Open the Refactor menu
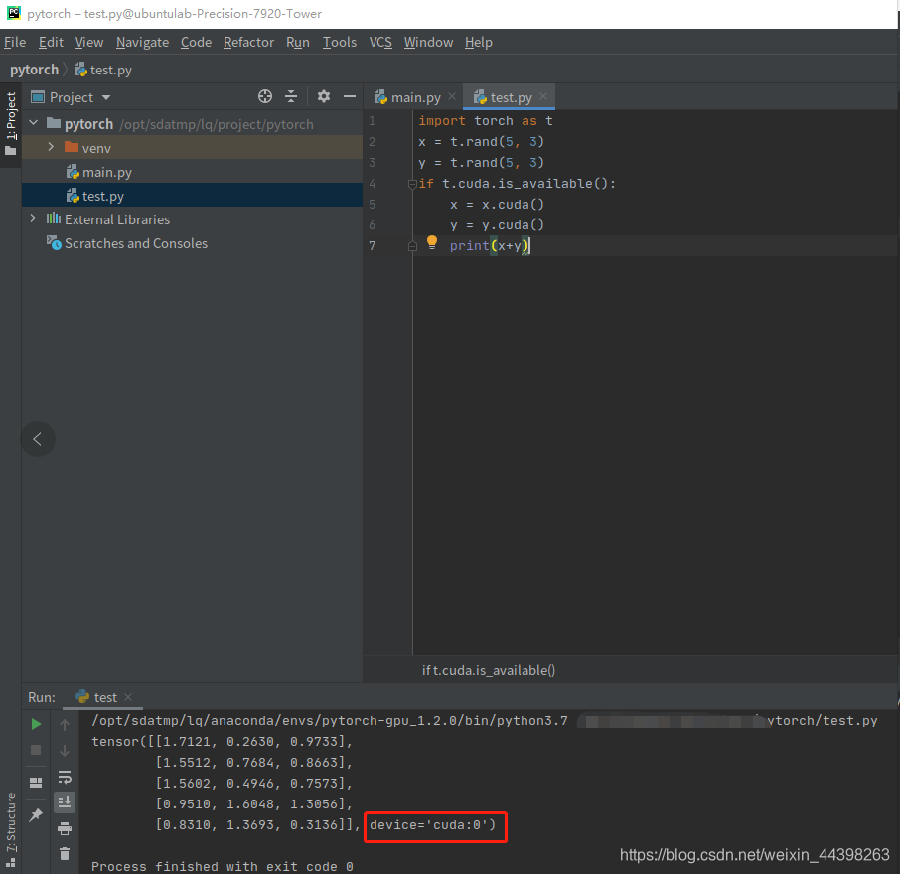Screen dimensions: 900x874 coord(248,42)
